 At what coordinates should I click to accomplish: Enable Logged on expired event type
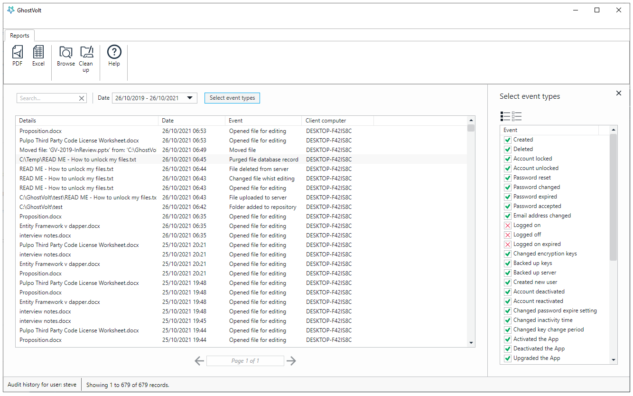(x=507, y=244)
